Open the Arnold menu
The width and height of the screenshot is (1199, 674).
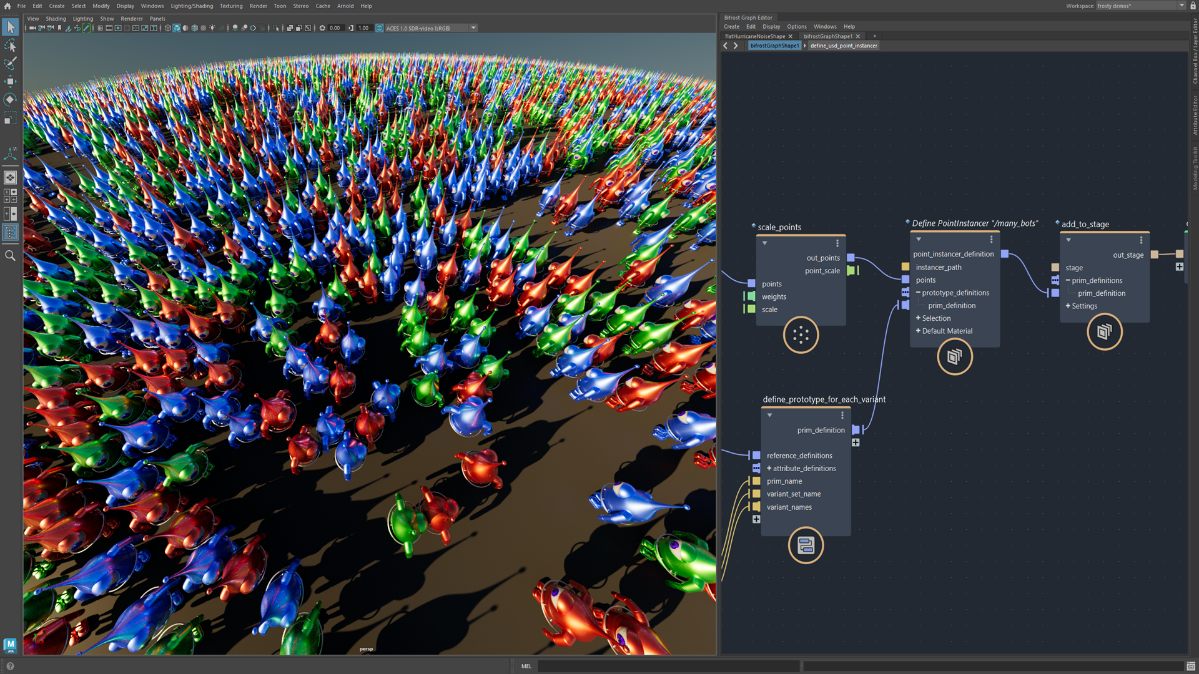pos(345,6)
